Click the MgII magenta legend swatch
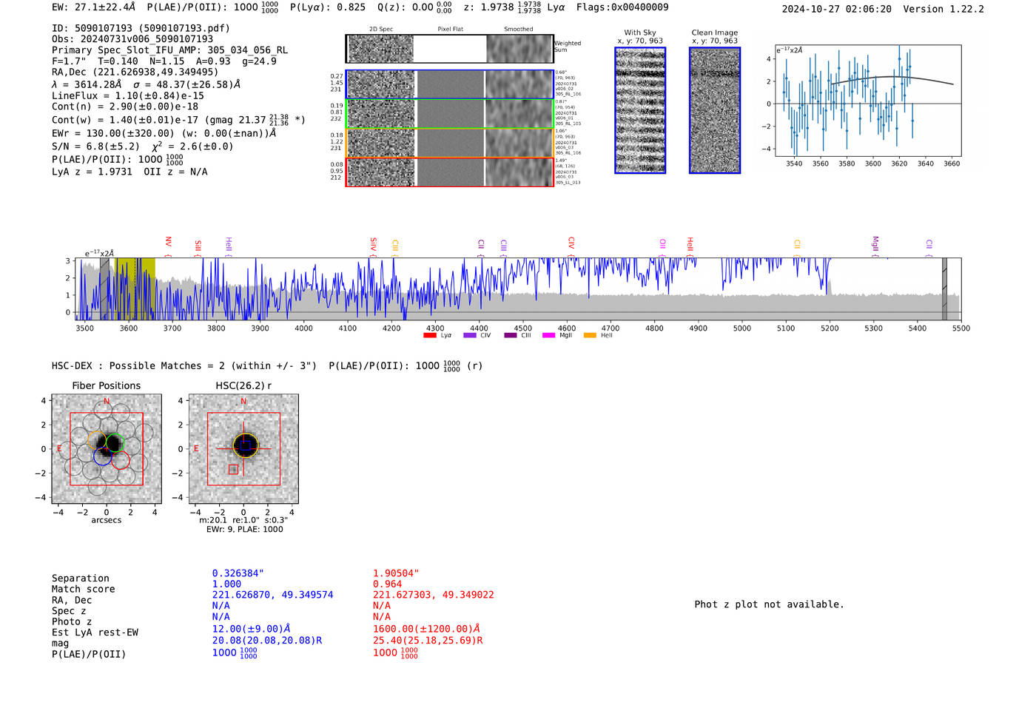Screen dimensions: 1036x705 (x=548, y=336)
